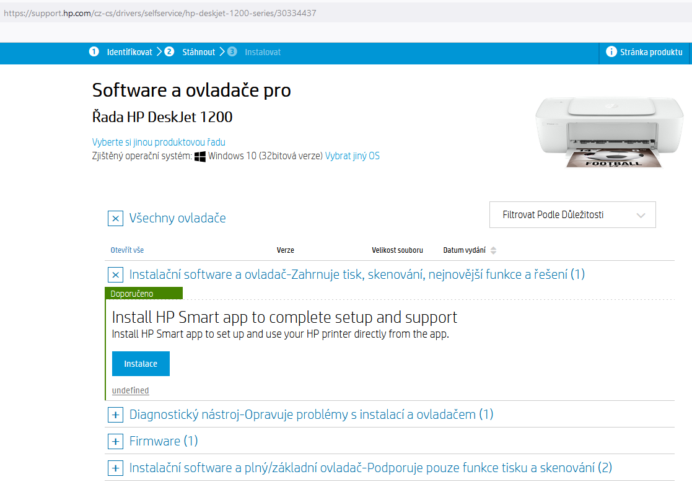This screenshot has width=692, height=487.
Task: Click the Otevřít vše link
Action: (127, 250)
